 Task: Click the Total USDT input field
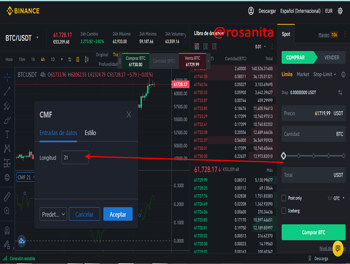click(x=313, y=175)
